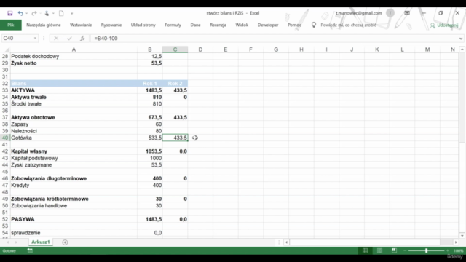Click horizontal scrollbar right arrow
Screen dimensions: 466x262
point(456,242)
